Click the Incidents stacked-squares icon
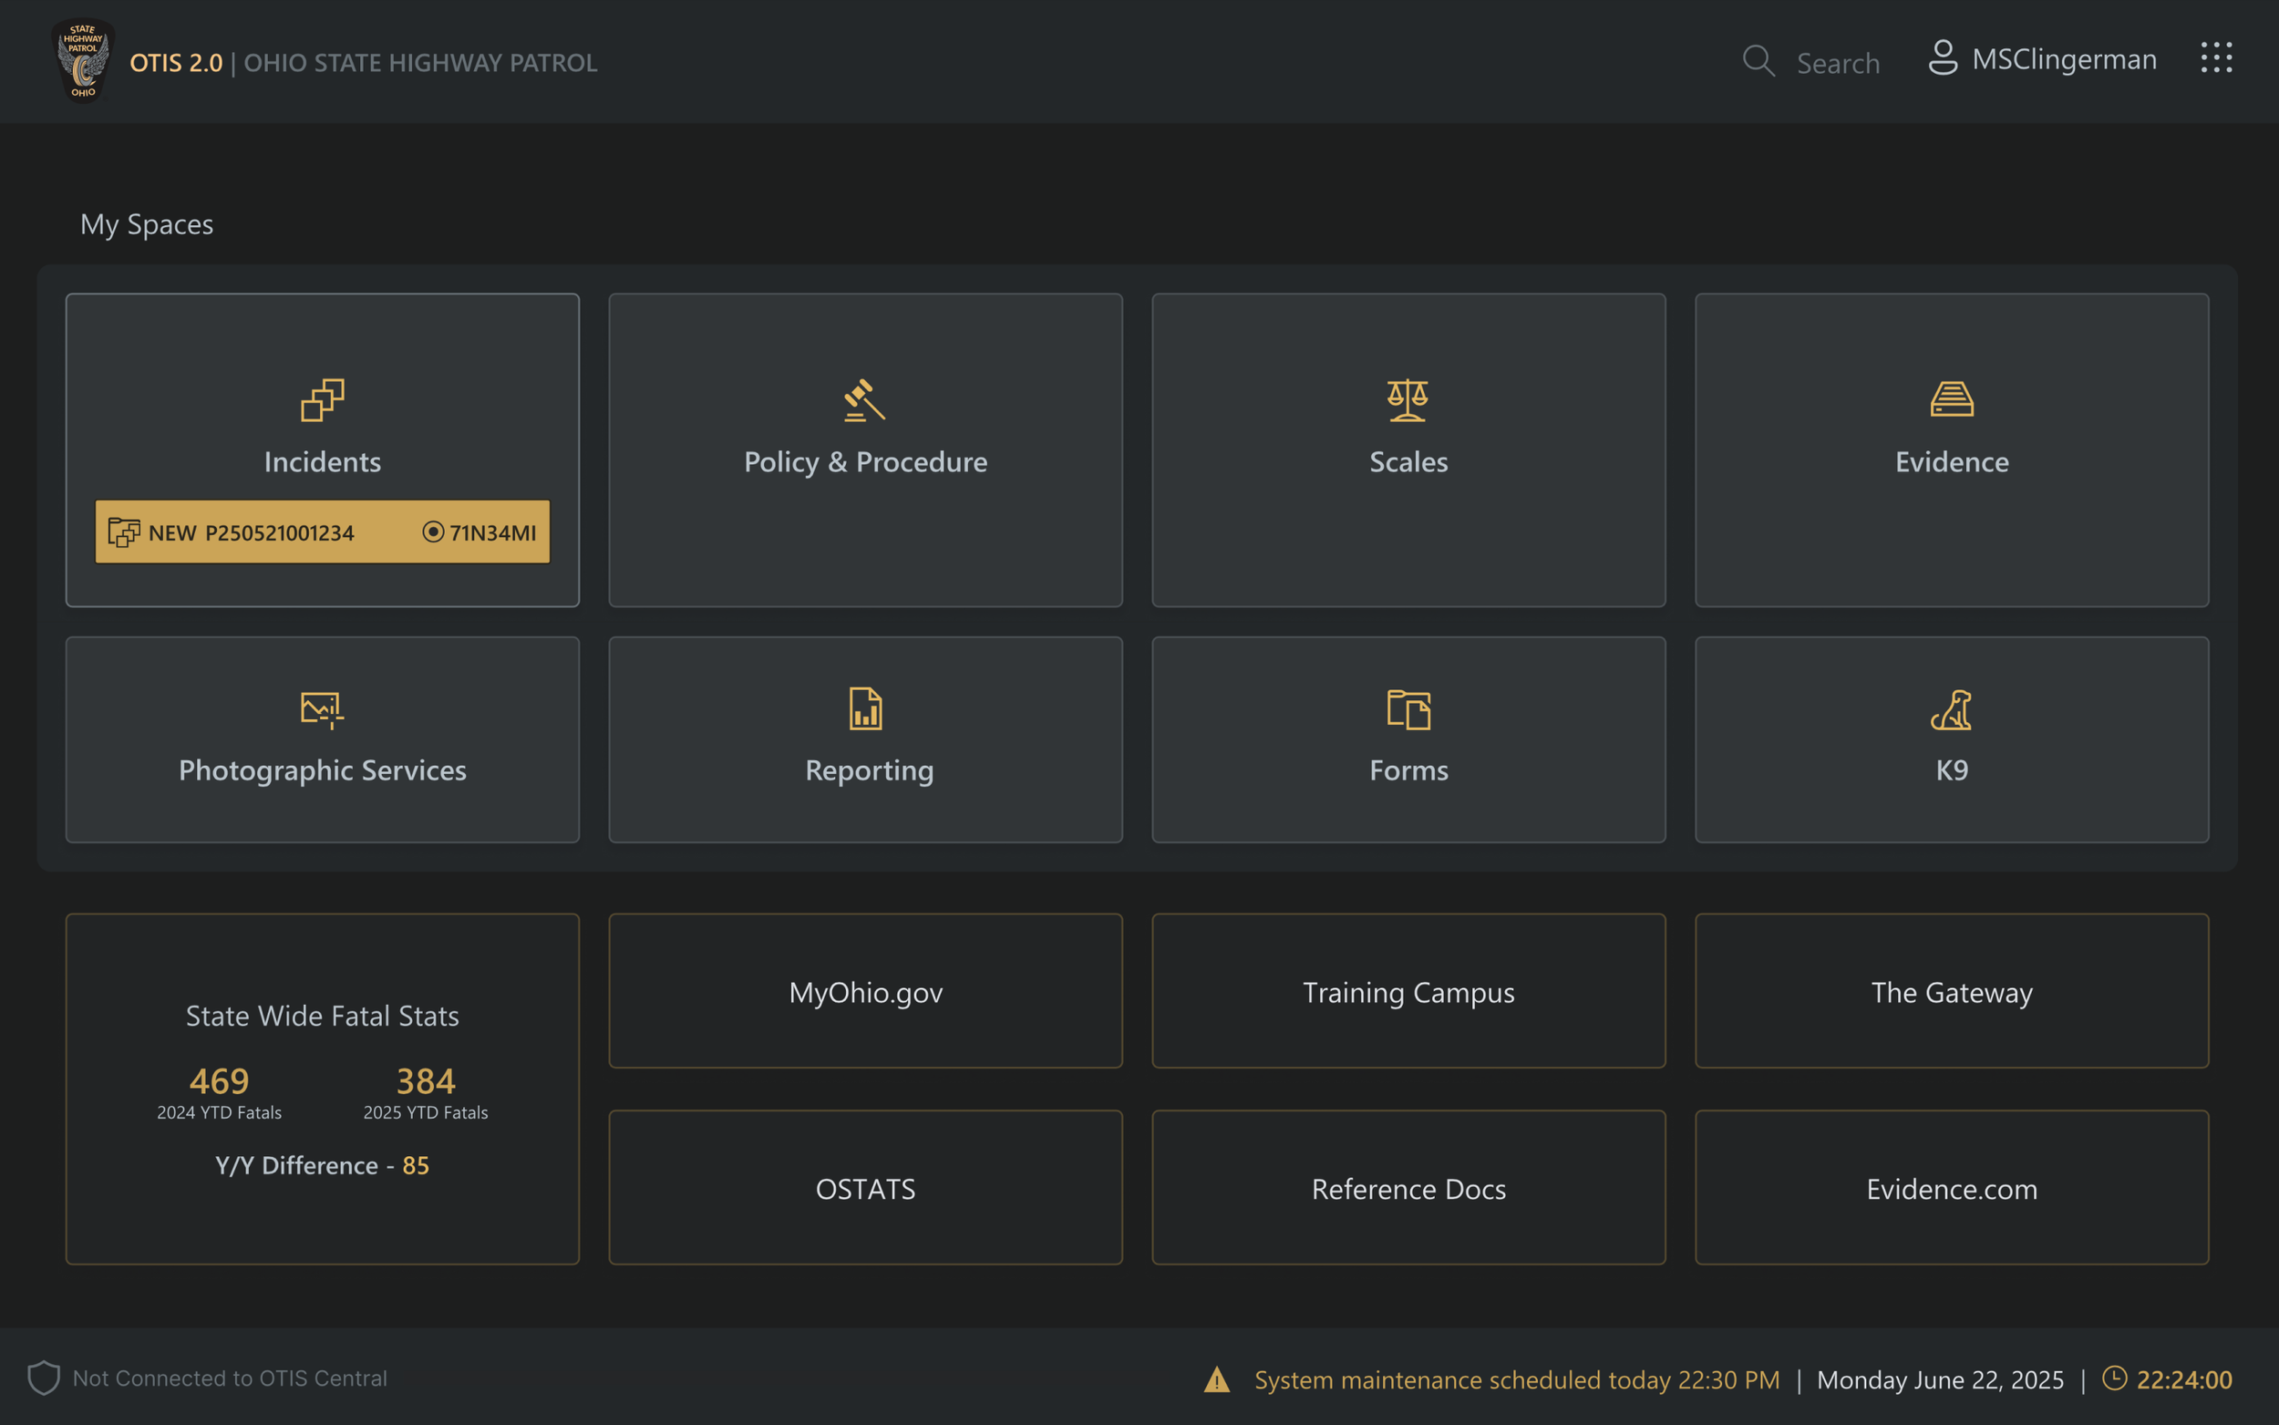 click(322, 399)
